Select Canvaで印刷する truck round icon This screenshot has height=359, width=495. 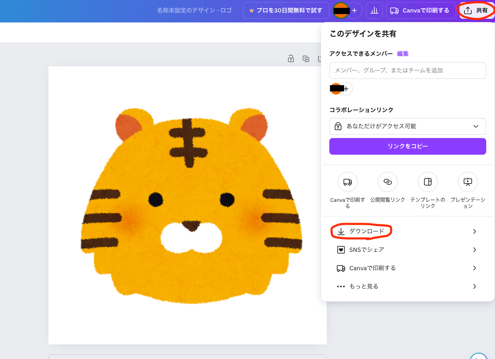click(x=348, y=182)
